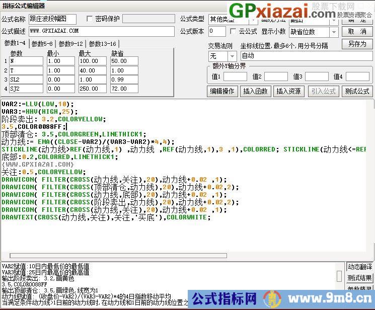Click the N maximum value 100.00
This screenshot has height=310, width=375.
pyautogui.click(x=93, y=61)
